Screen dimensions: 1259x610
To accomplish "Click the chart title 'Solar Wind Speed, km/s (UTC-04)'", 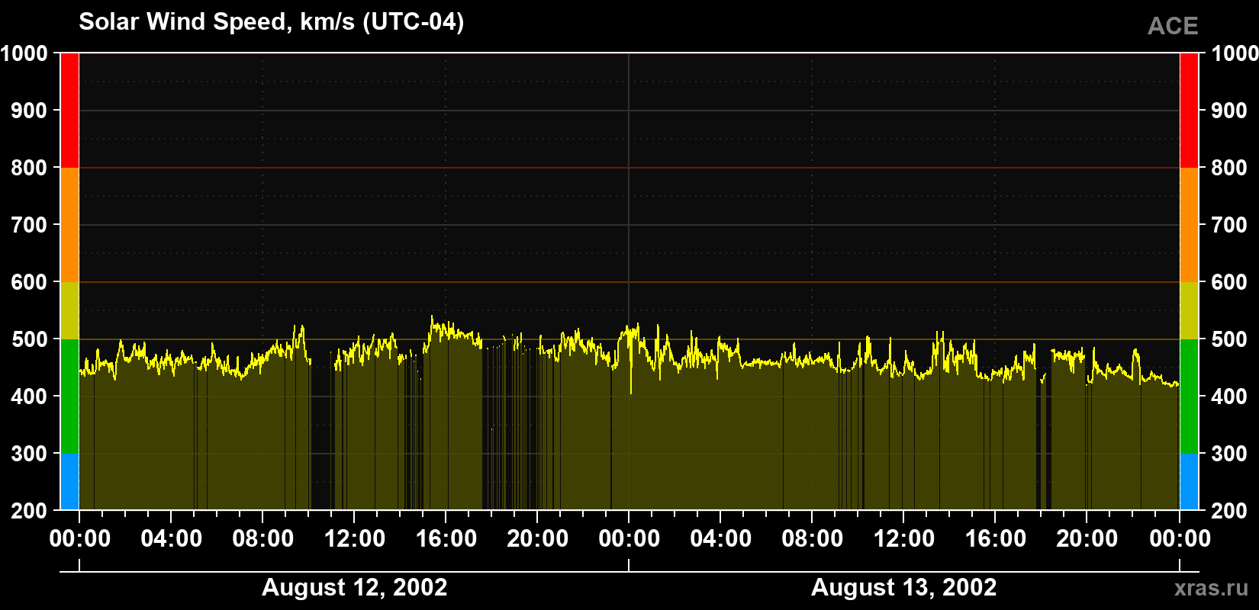I will click(x=271, y=22).
